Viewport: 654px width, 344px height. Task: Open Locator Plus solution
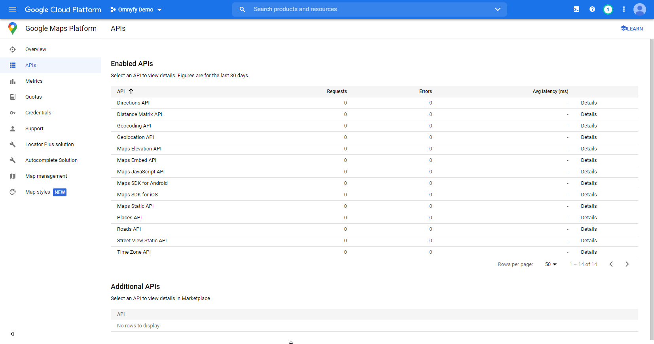coord(49,144)
